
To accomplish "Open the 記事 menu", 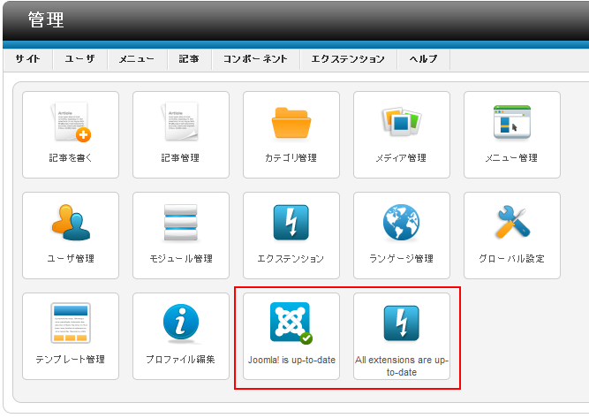I will coord(189,59).
